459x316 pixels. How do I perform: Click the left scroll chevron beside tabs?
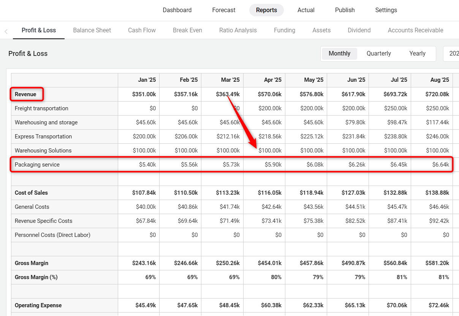coord(6,31)
